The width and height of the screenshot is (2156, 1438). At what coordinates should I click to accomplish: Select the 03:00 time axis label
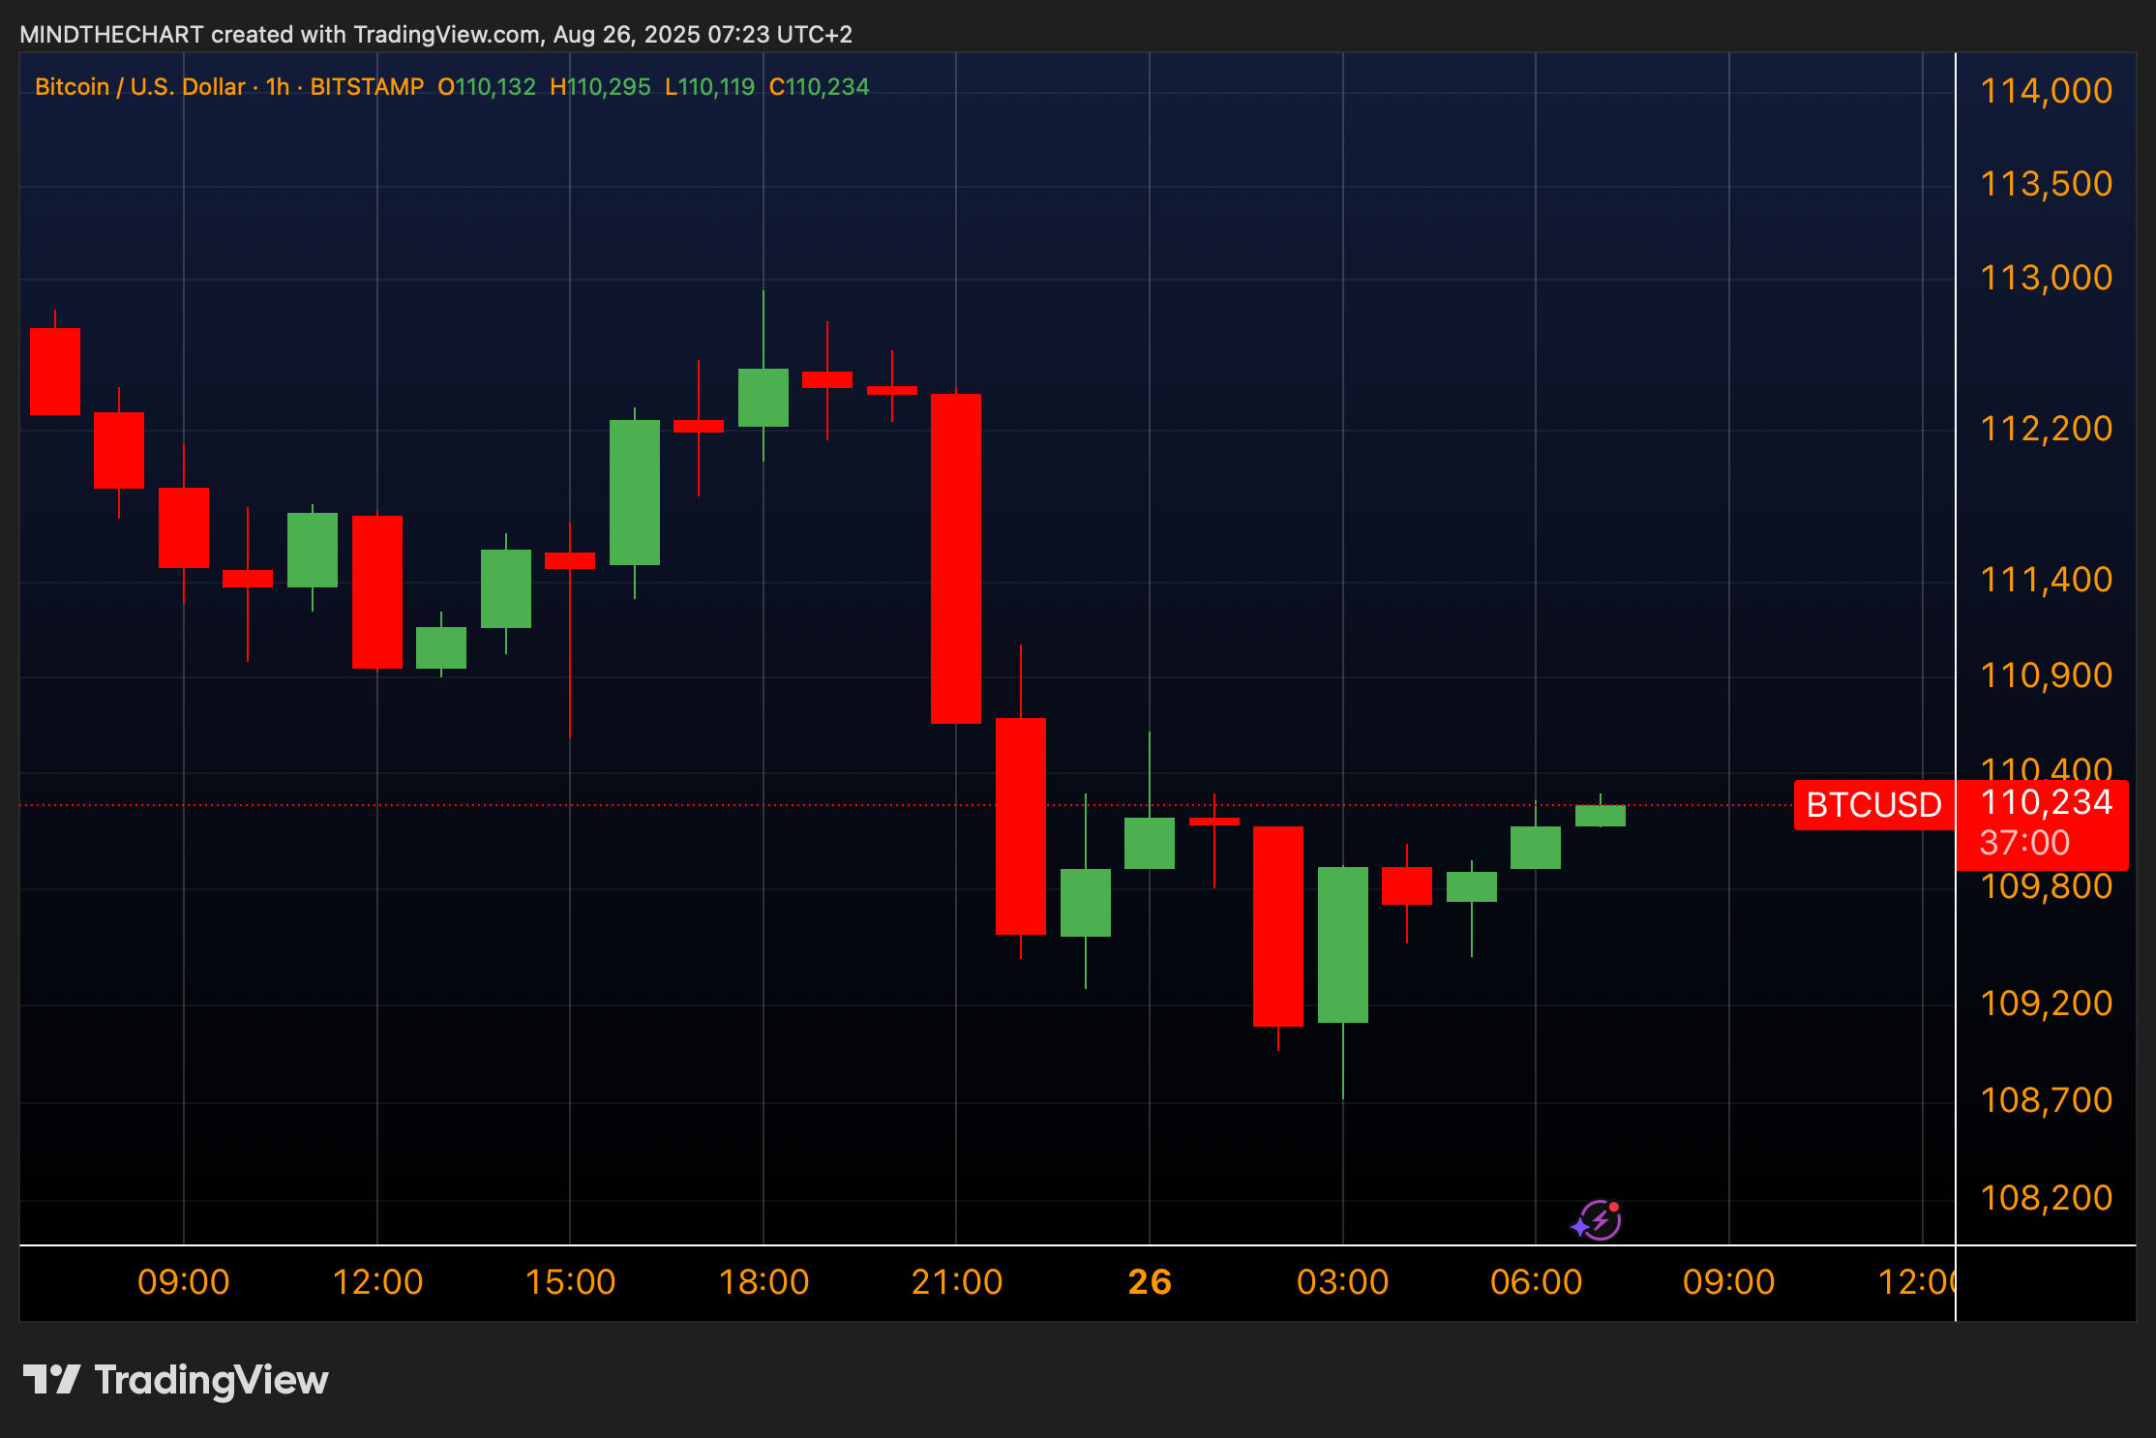click(1342, 1282)
